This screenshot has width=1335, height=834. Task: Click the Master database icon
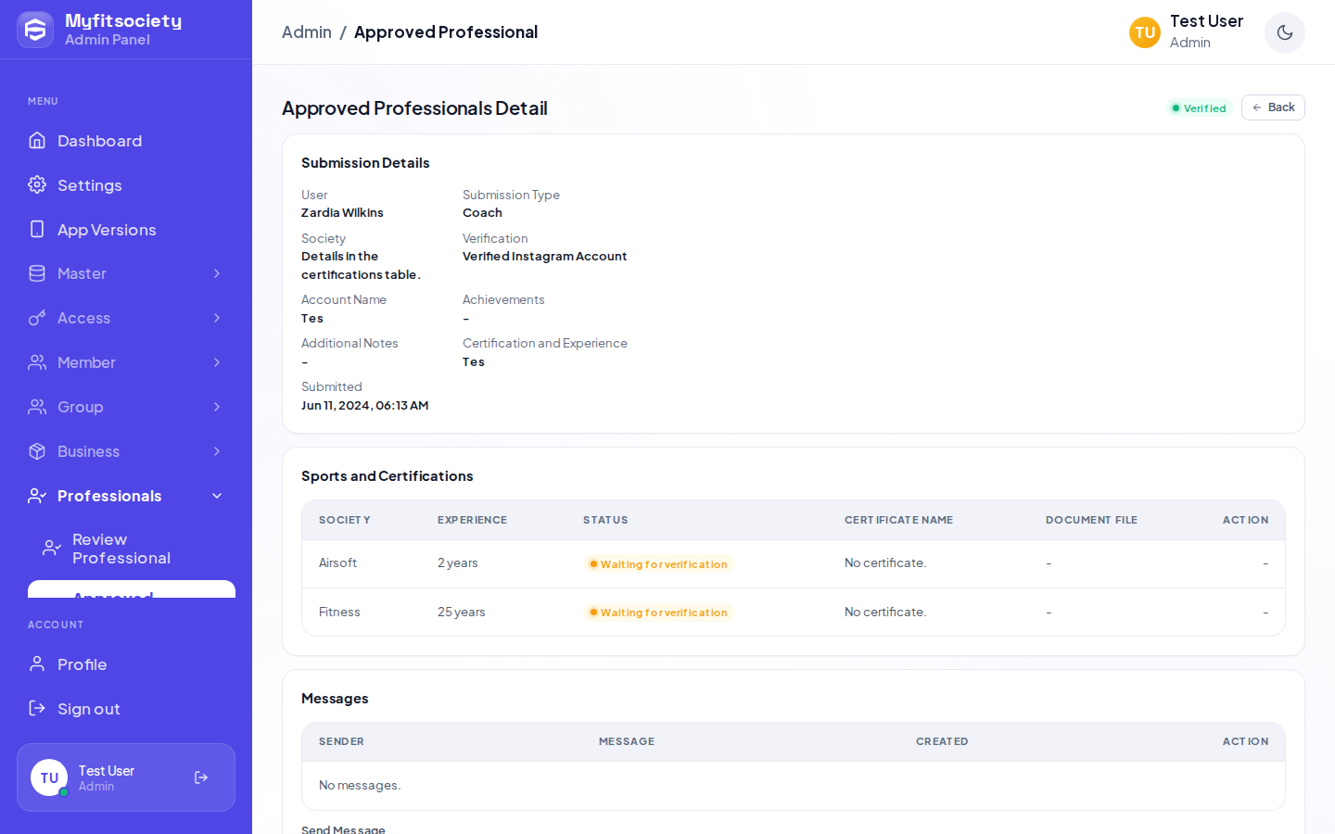tap(37, 273)
